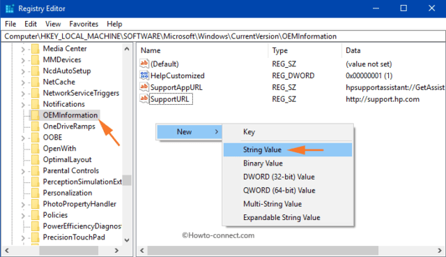Expand the Parental Controls key

(x=23, y=172)
